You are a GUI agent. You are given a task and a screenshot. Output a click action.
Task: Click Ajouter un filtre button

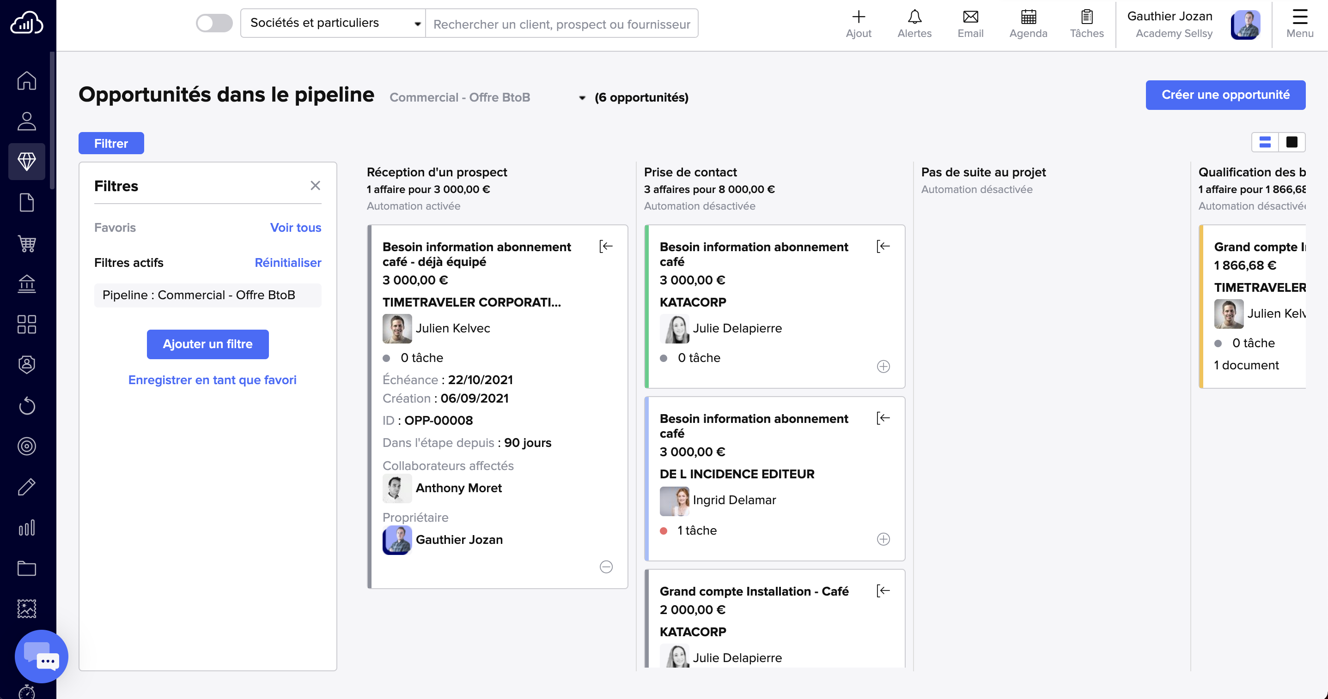click(x=207, y=343)
